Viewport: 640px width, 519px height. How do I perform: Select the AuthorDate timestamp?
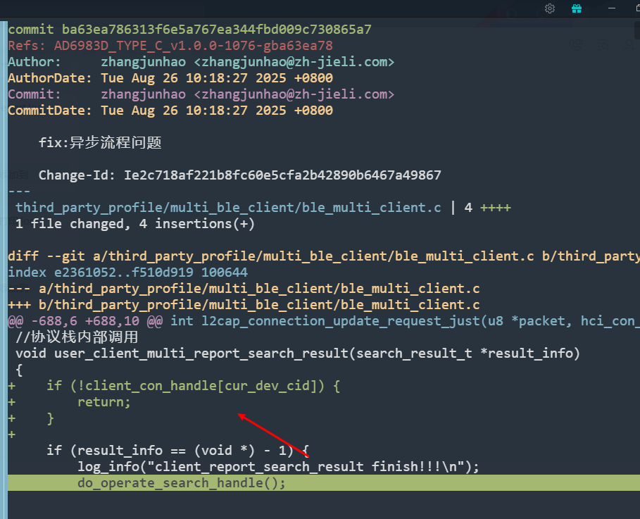coord(217,78)
